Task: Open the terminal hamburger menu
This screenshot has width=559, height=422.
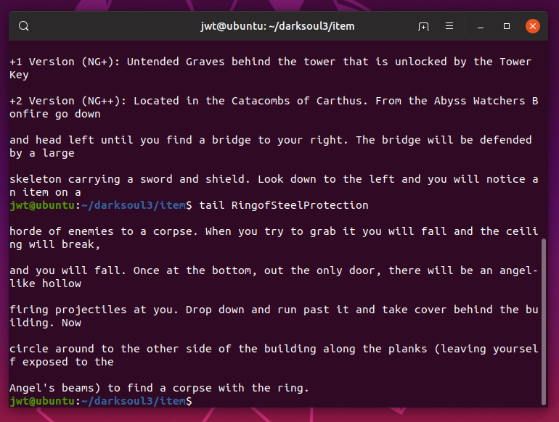Action: pos(449,26)
